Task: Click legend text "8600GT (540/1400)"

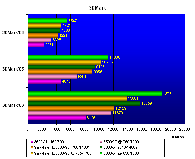Action: 120,147
